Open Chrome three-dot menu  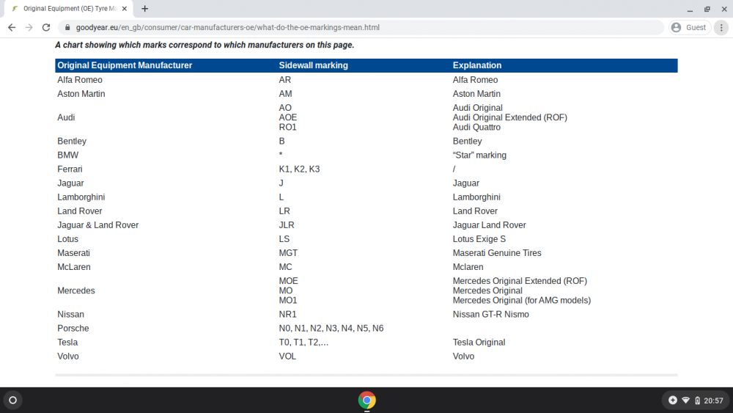pos(721,28)
